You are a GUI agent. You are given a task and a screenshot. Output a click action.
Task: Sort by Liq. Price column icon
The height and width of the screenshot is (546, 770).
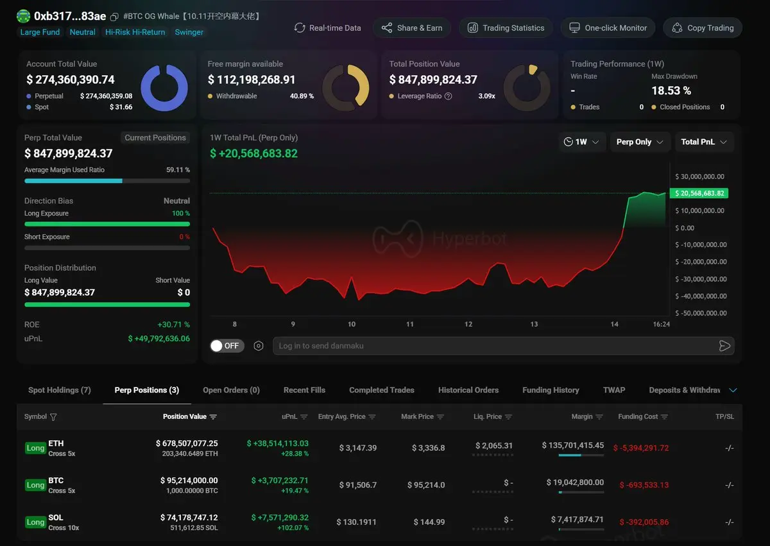point(508,417)
